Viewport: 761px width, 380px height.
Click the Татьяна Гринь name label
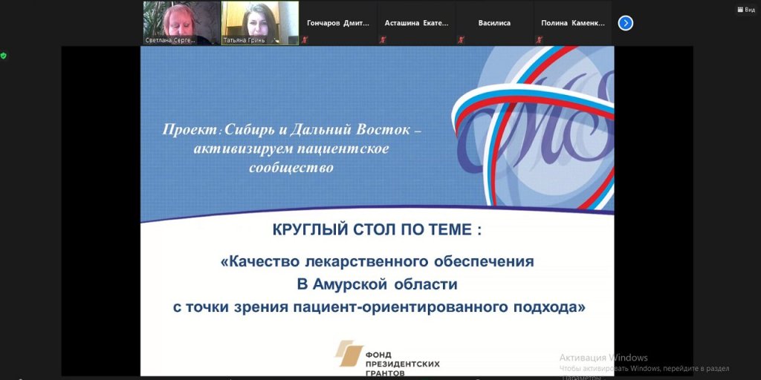[243, 41]
